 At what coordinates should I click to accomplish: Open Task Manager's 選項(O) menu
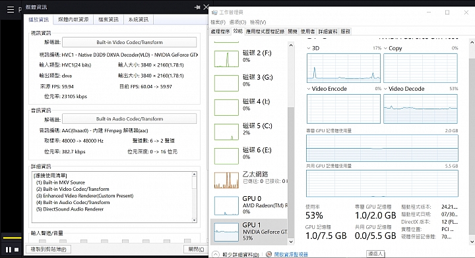237,22
